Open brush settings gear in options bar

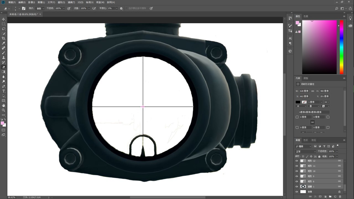pyautogui.click(x=121, y=9)
